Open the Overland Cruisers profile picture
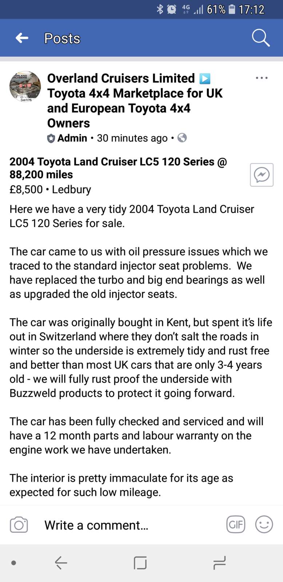Image resolution: width=283 pixels, height=582 pixels. coord(25,87)
